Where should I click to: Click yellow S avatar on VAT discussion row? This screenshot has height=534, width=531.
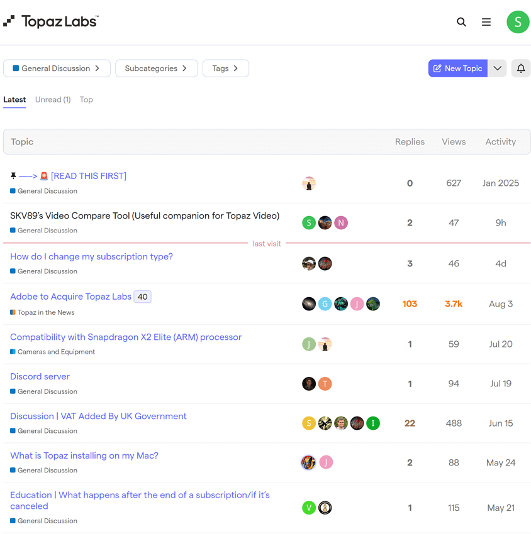pos(309,423)
